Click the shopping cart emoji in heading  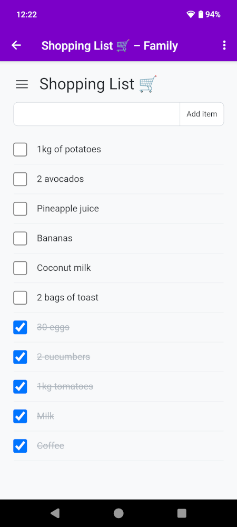tap(148, 84)
